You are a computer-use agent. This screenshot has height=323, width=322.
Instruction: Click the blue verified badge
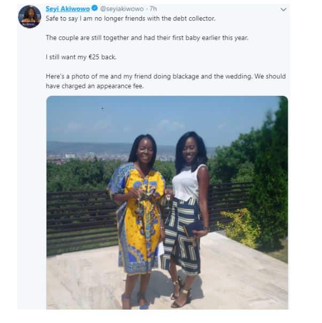tap(94, 9)
